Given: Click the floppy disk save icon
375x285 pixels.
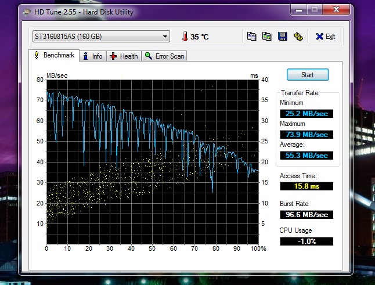Looking at the screenshot, I should (282, 37).
